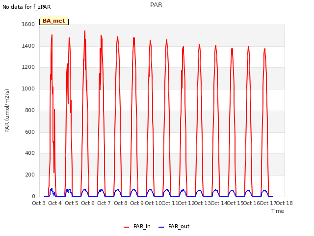Click the last PAR_in peak before Oct 17

coord(265,49)
